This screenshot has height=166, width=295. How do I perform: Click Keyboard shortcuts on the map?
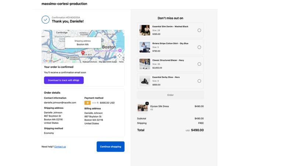[90, 62]
